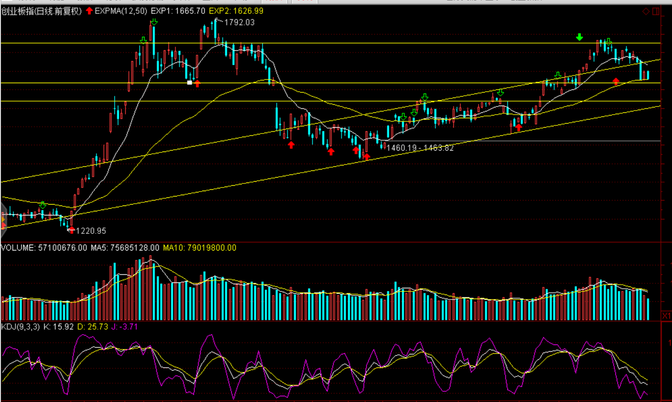Click the gray side handle at left edge
672x402 pixels.
pos(3,221)
